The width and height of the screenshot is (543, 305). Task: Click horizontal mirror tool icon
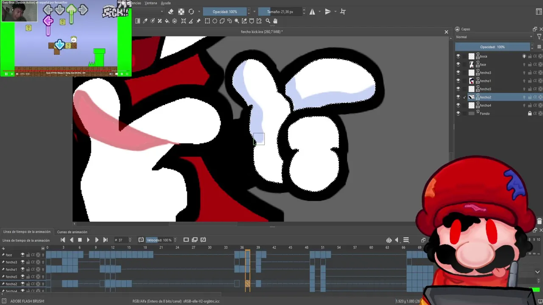(312, 12)
